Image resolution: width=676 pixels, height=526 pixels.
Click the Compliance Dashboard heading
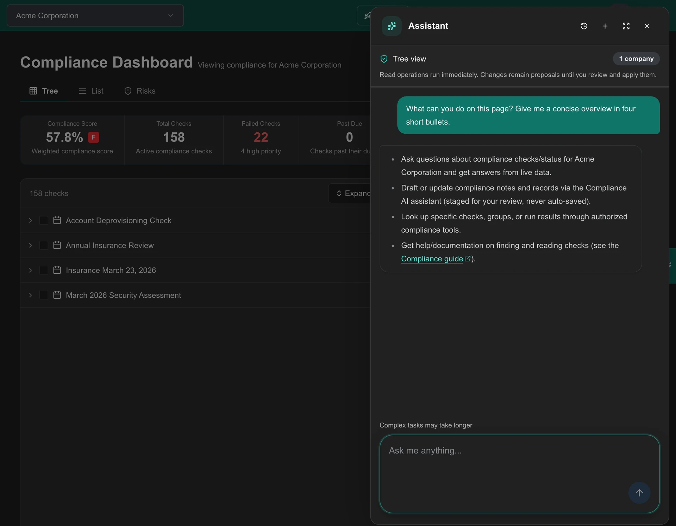click(106, 62)
